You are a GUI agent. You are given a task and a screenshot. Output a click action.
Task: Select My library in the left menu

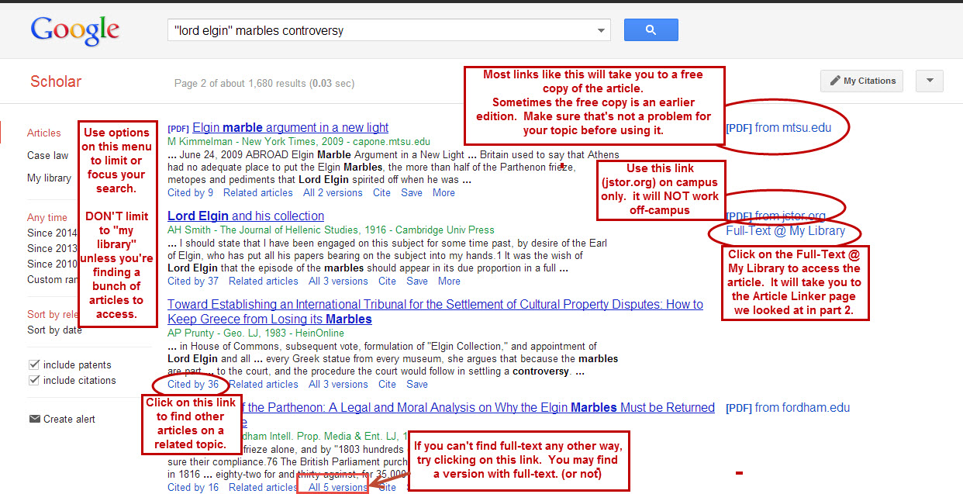[x=49, y=178]
